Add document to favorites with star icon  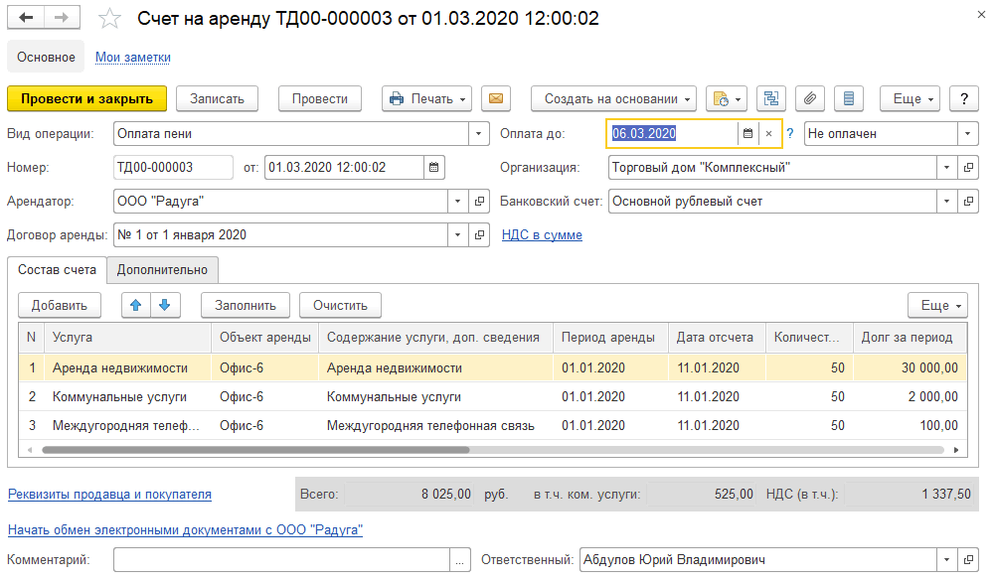point(109,18)
